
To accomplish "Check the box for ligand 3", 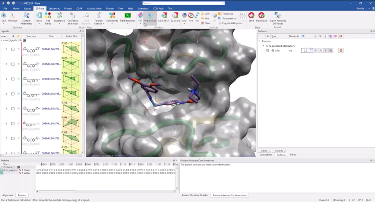I will click(13, 79).
